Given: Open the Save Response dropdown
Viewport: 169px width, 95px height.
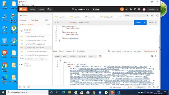Looking at the screenshot, I should (151, 51).
